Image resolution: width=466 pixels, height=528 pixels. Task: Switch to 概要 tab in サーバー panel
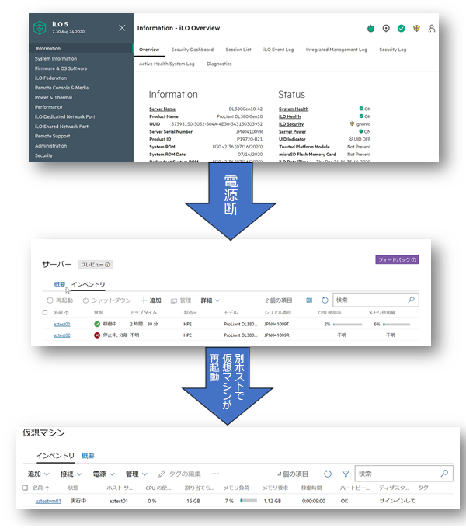60,284
